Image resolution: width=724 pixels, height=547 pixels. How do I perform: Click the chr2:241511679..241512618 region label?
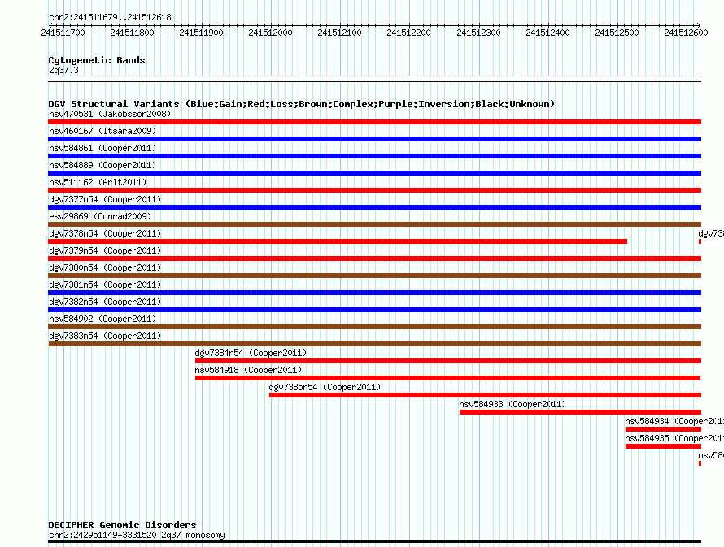point(110,17)
